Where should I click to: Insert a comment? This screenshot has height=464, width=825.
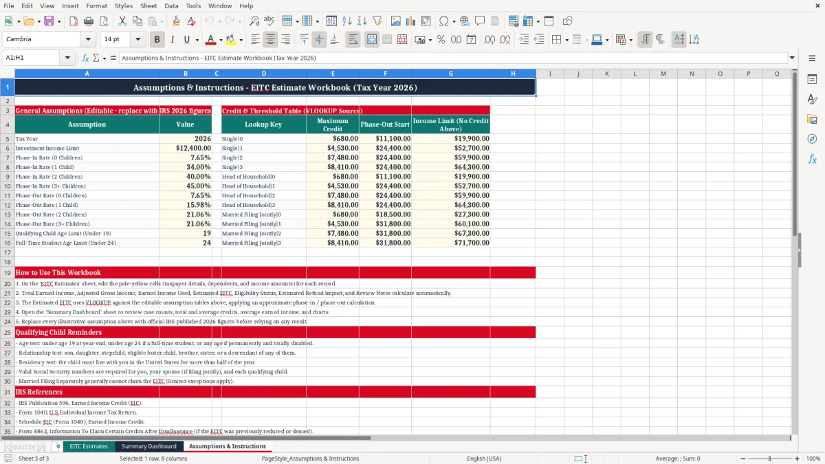pos(480,21)
